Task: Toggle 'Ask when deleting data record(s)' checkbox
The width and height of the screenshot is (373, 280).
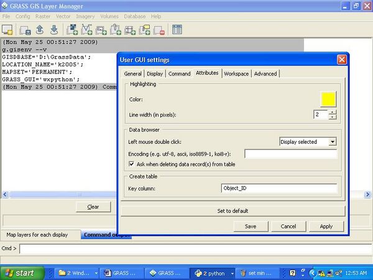Action: click(x=131, y=164)
